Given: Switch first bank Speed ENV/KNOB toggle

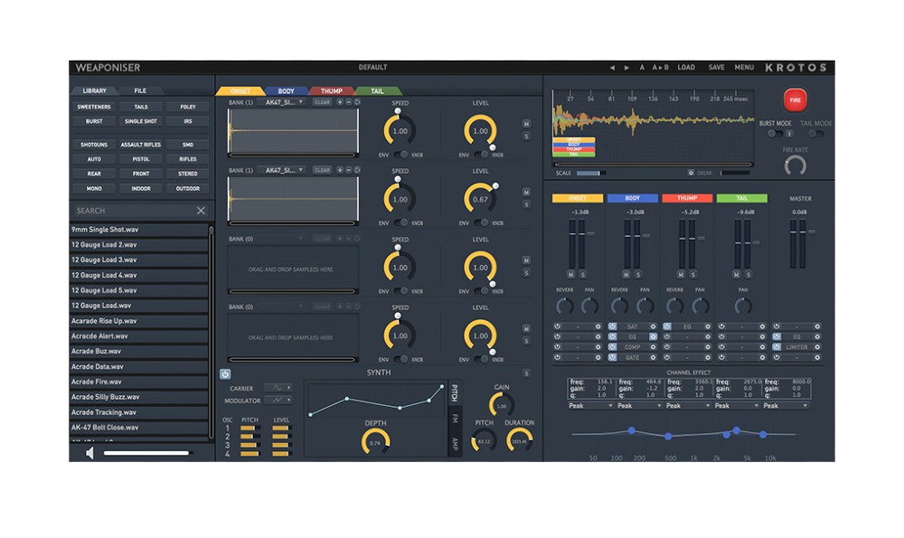Looking at the screenshot, I should coord(400,155).
